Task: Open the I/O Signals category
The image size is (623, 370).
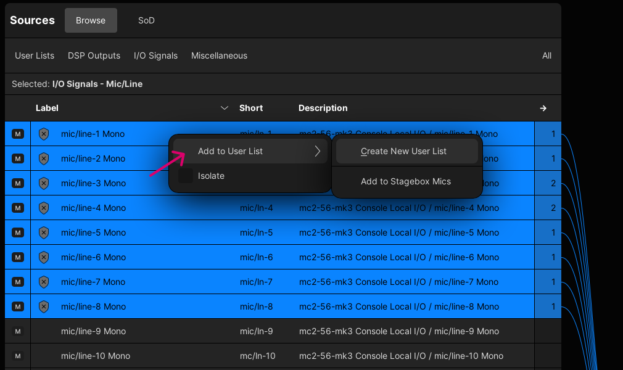Action: (155, 55)
